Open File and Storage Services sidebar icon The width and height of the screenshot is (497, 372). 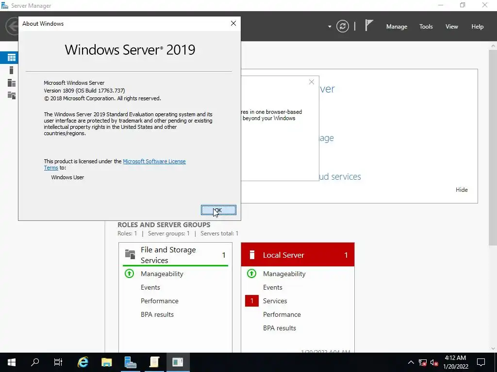click(x=12, y=95)
